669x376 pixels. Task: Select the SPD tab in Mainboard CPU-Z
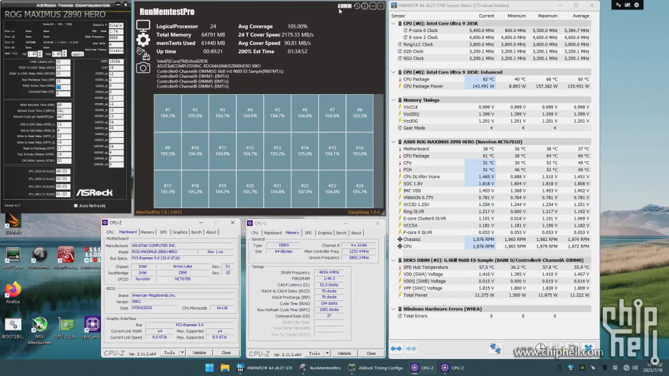tap(163, 232)
